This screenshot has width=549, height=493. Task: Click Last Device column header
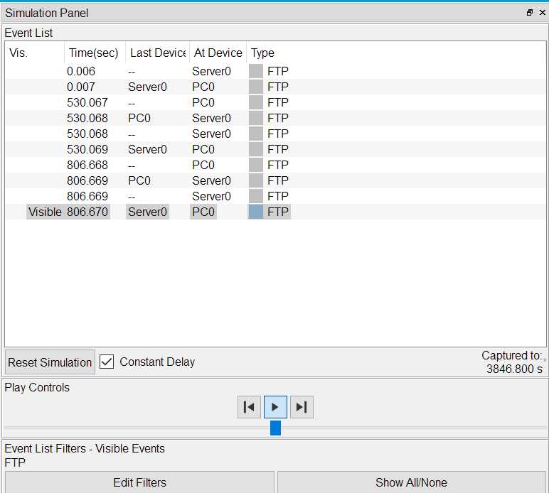158,53
